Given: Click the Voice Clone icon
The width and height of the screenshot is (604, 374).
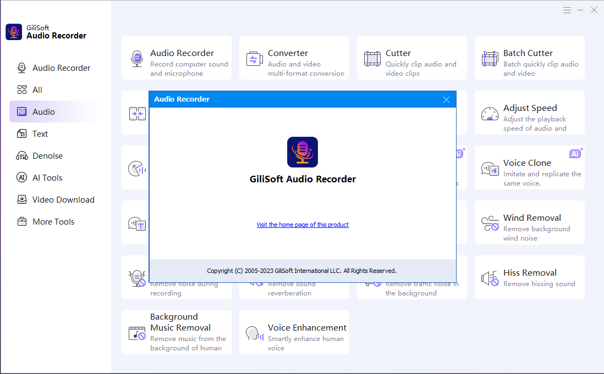Looking at the screenshot, I should coord(490,169).
